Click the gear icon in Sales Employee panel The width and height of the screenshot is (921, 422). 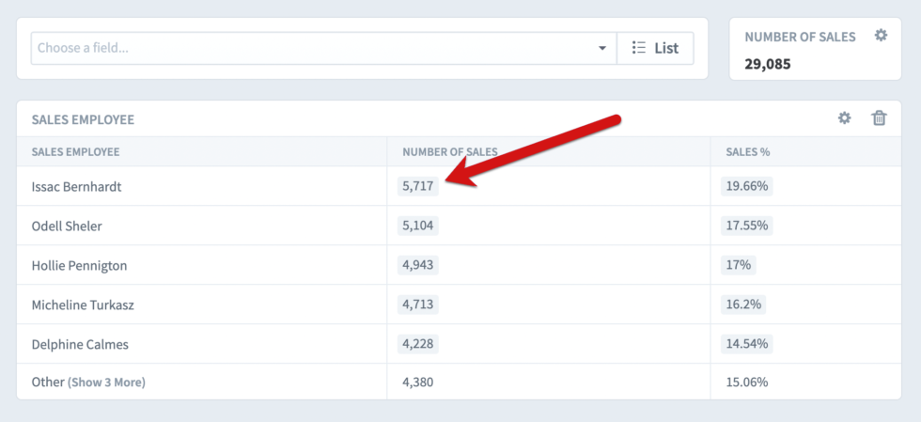[x=845, y=118]
